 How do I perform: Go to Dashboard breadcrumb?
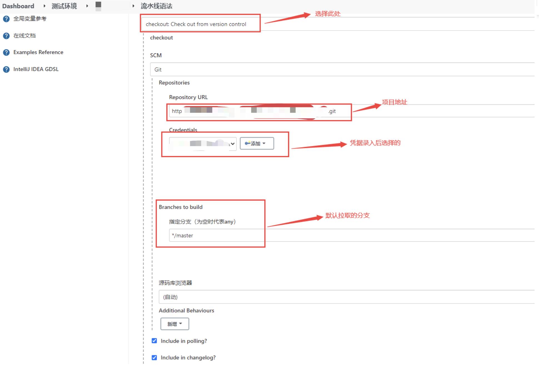(18, 6)
